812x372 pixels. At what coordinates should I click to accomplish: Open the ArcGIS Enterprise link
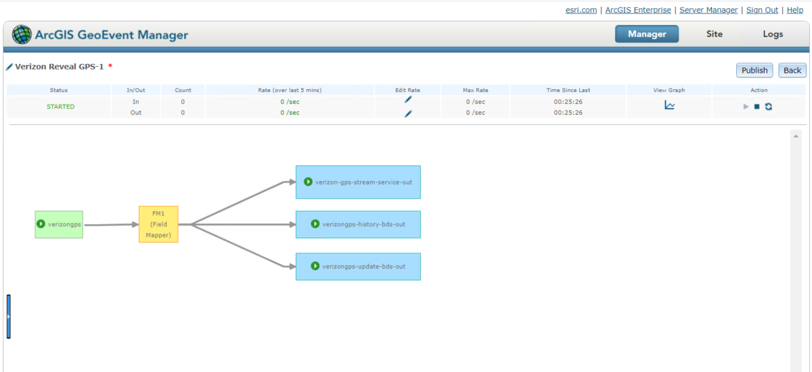(x=638, y=10)
